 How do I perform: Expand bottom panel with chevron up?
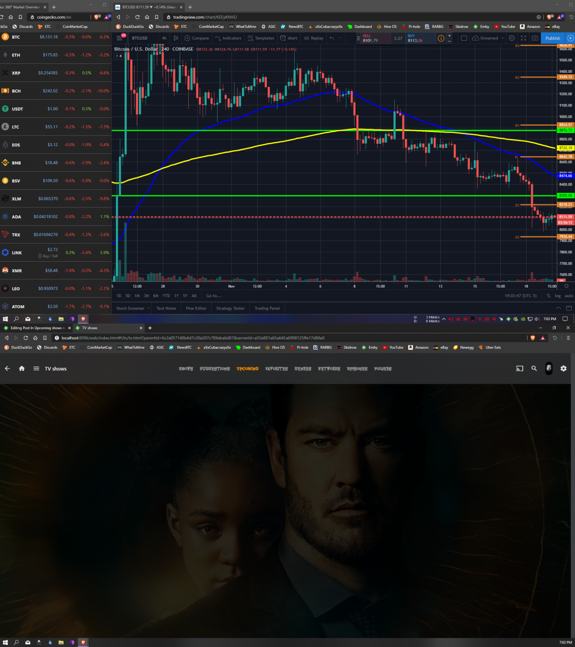[x=558, y=308]
